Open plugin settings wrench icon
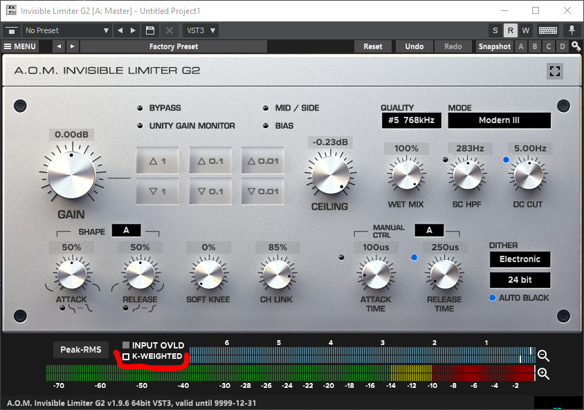The height and width of the screenshot is (410, 584). tap(576, 46)
